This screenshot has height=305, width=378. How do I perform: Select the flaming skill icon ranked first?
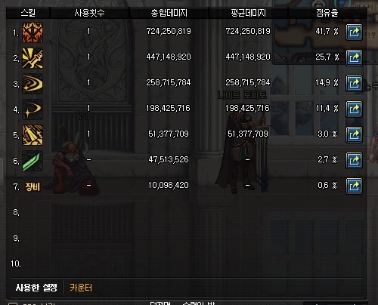pyautogui.click(x=33, y=32)
